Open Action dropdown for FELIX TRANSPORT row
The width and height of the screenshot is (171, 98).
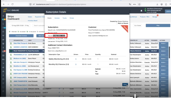coord(164,51)
